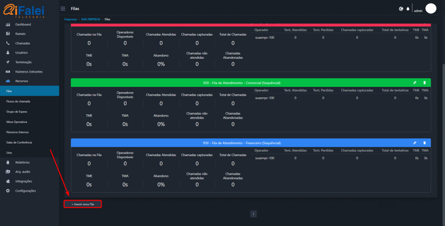The image size is (445, 226).
Task: Expand the Configurações menu
Action: point(25,191)
